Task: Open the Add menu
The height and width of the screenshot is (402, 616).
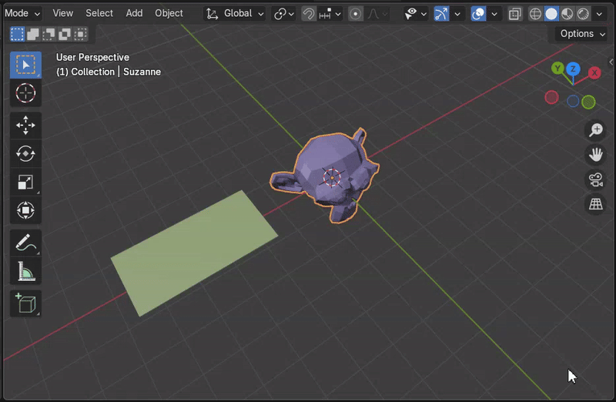Action: click(x=134, y=13)
